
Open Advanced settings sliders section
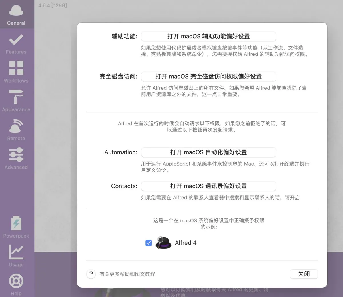(16, 159)
